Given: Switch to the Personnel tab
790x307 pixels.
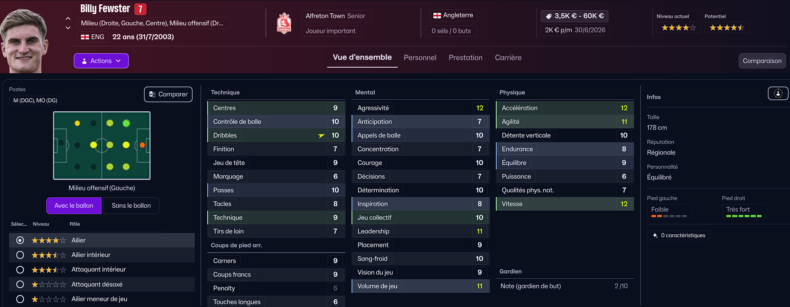Looking at the screenshot, I should tap(420, 58).
